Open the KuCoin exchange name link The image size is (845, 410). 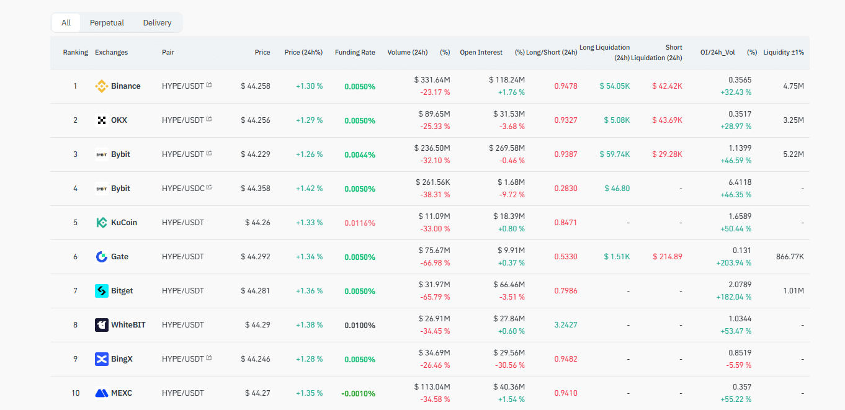click(124, 223)
